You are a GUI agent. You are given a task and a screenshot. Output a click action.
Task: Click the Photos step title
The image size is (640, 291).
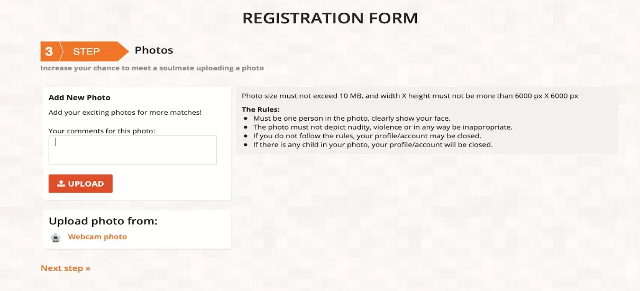click(x=154, y=50)
